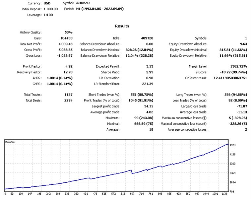Click the Profit Factor value 4.92

point(69,66)
